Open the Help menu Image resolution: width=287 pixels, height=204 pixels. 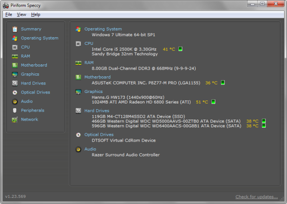(35, 15)
